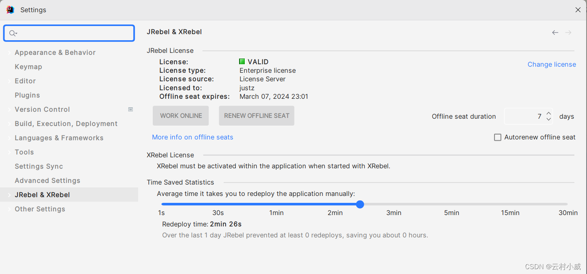
Task: Open the Change license link
Action: pyautogui.click(x=552, y=64)
